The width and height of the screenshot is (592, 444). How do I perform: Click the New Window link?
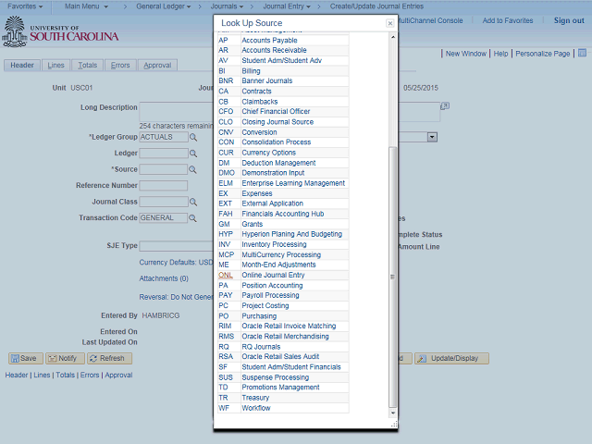(466, 54)
